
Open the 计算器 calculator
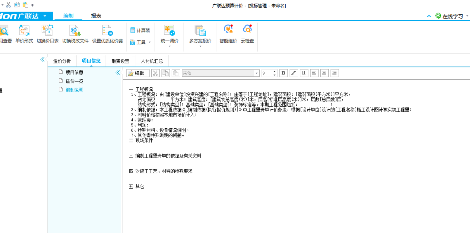click(x=140, y=30)
